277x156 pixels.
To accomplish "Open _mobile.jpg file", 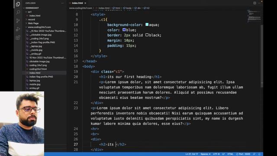I will 36,50.
